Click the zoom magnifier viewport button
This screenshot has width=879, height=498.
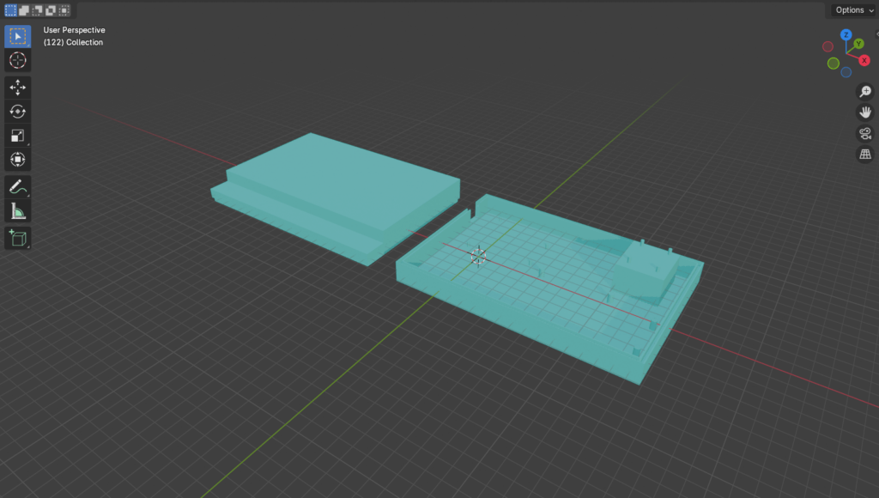tap(865, 92)
